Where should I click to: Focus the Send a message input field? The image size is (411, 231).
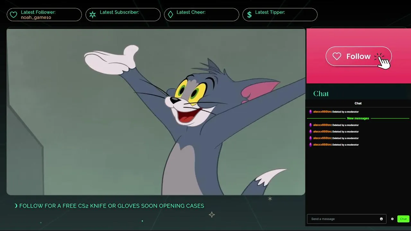346,219
